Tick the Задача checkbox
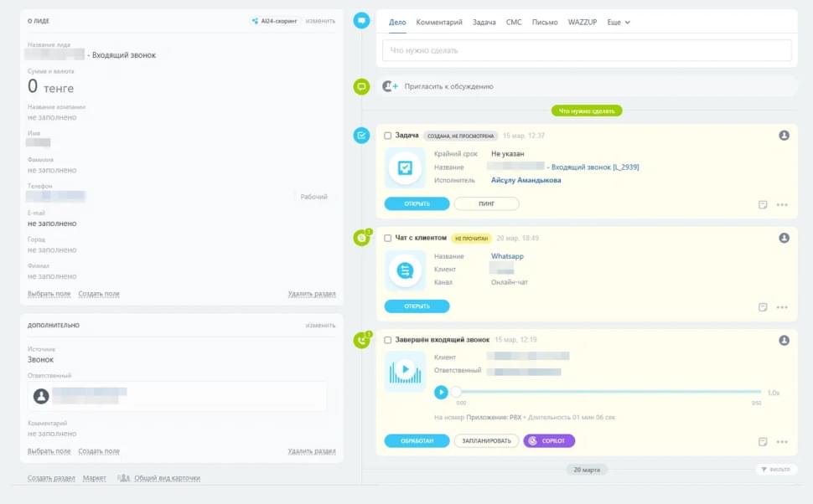The image size is (813, 504). (x=387, y=136)
